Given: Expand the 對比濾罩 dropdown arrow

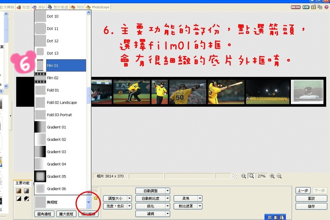Looking at the screenshot, I should pos(200,206).
